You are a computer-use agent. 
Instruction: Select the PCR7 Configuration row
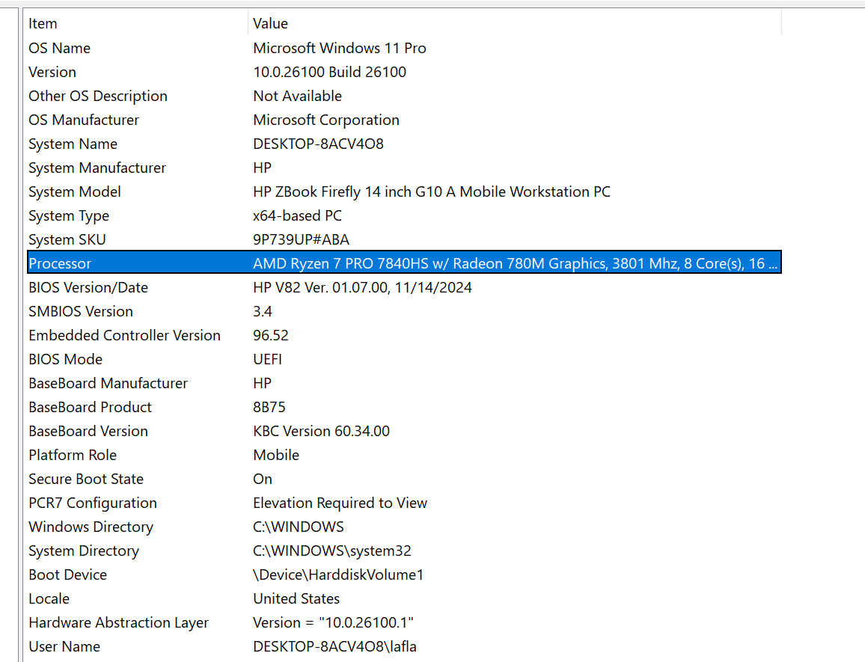tap(404, 503)
